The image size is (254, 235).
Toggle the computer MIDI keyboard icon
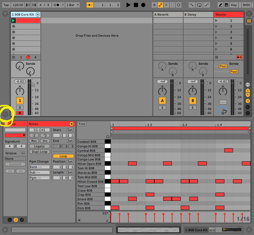(x=227, y=5)
